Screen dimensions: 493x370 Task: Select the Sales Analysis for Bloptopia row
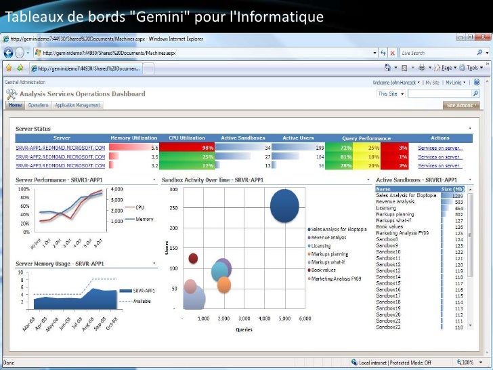click(420, 195)
